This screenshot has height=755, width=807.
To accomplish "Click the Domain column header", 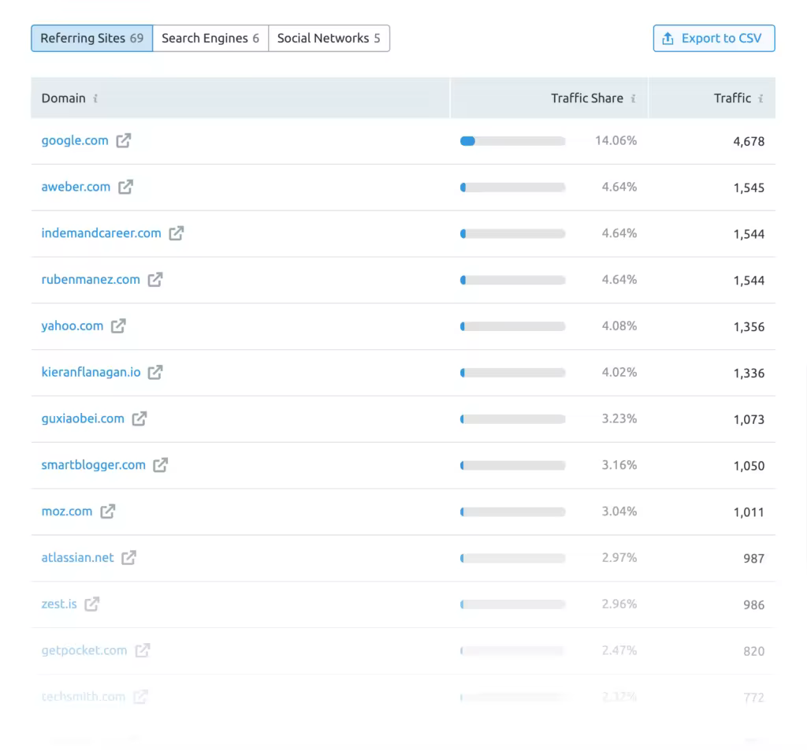I will [x=240, y=99].
